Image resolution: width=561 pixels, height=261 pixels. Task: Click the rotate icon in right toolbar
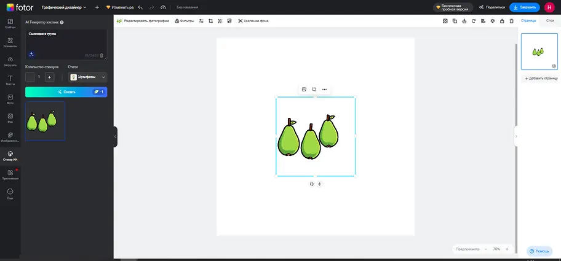coord(474,21)
